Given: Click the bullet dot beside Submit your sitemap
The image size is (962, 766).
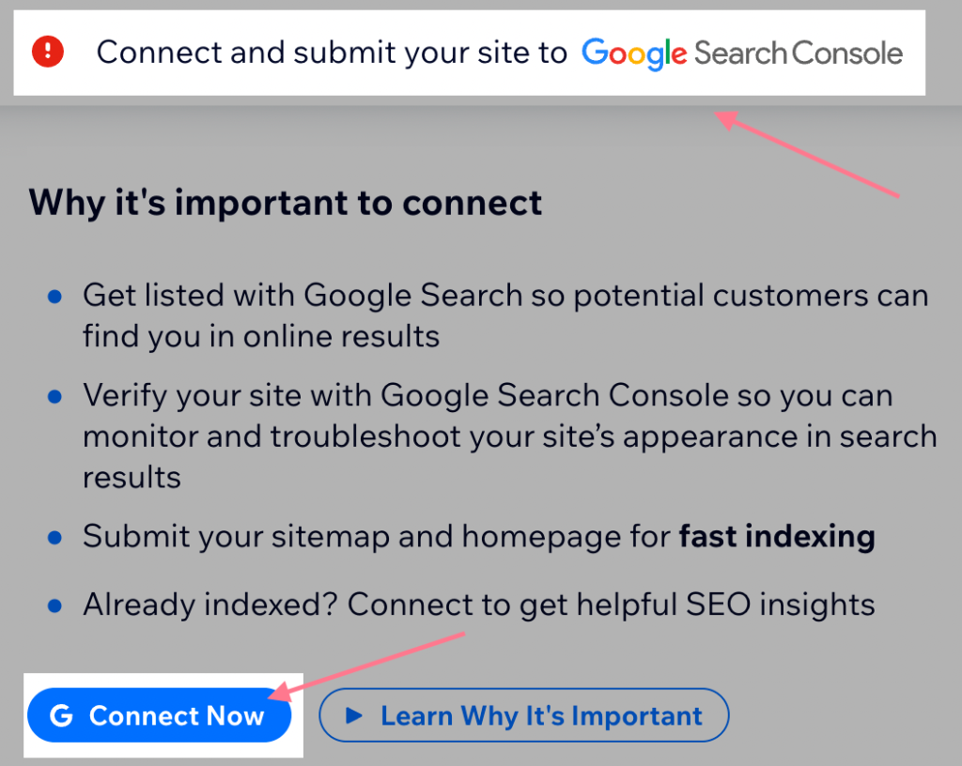Looking at the screenshot, I should click(x=54, y=538).
